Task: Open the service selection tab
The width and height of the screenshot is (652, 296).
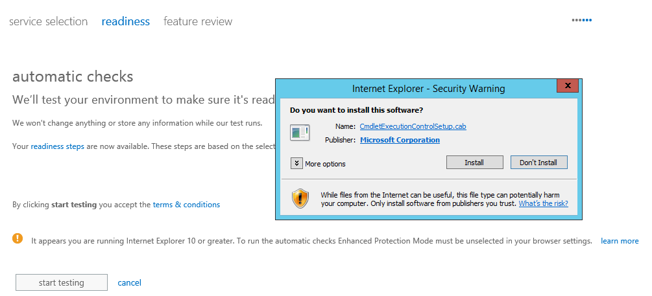Action: coord(48,21)
